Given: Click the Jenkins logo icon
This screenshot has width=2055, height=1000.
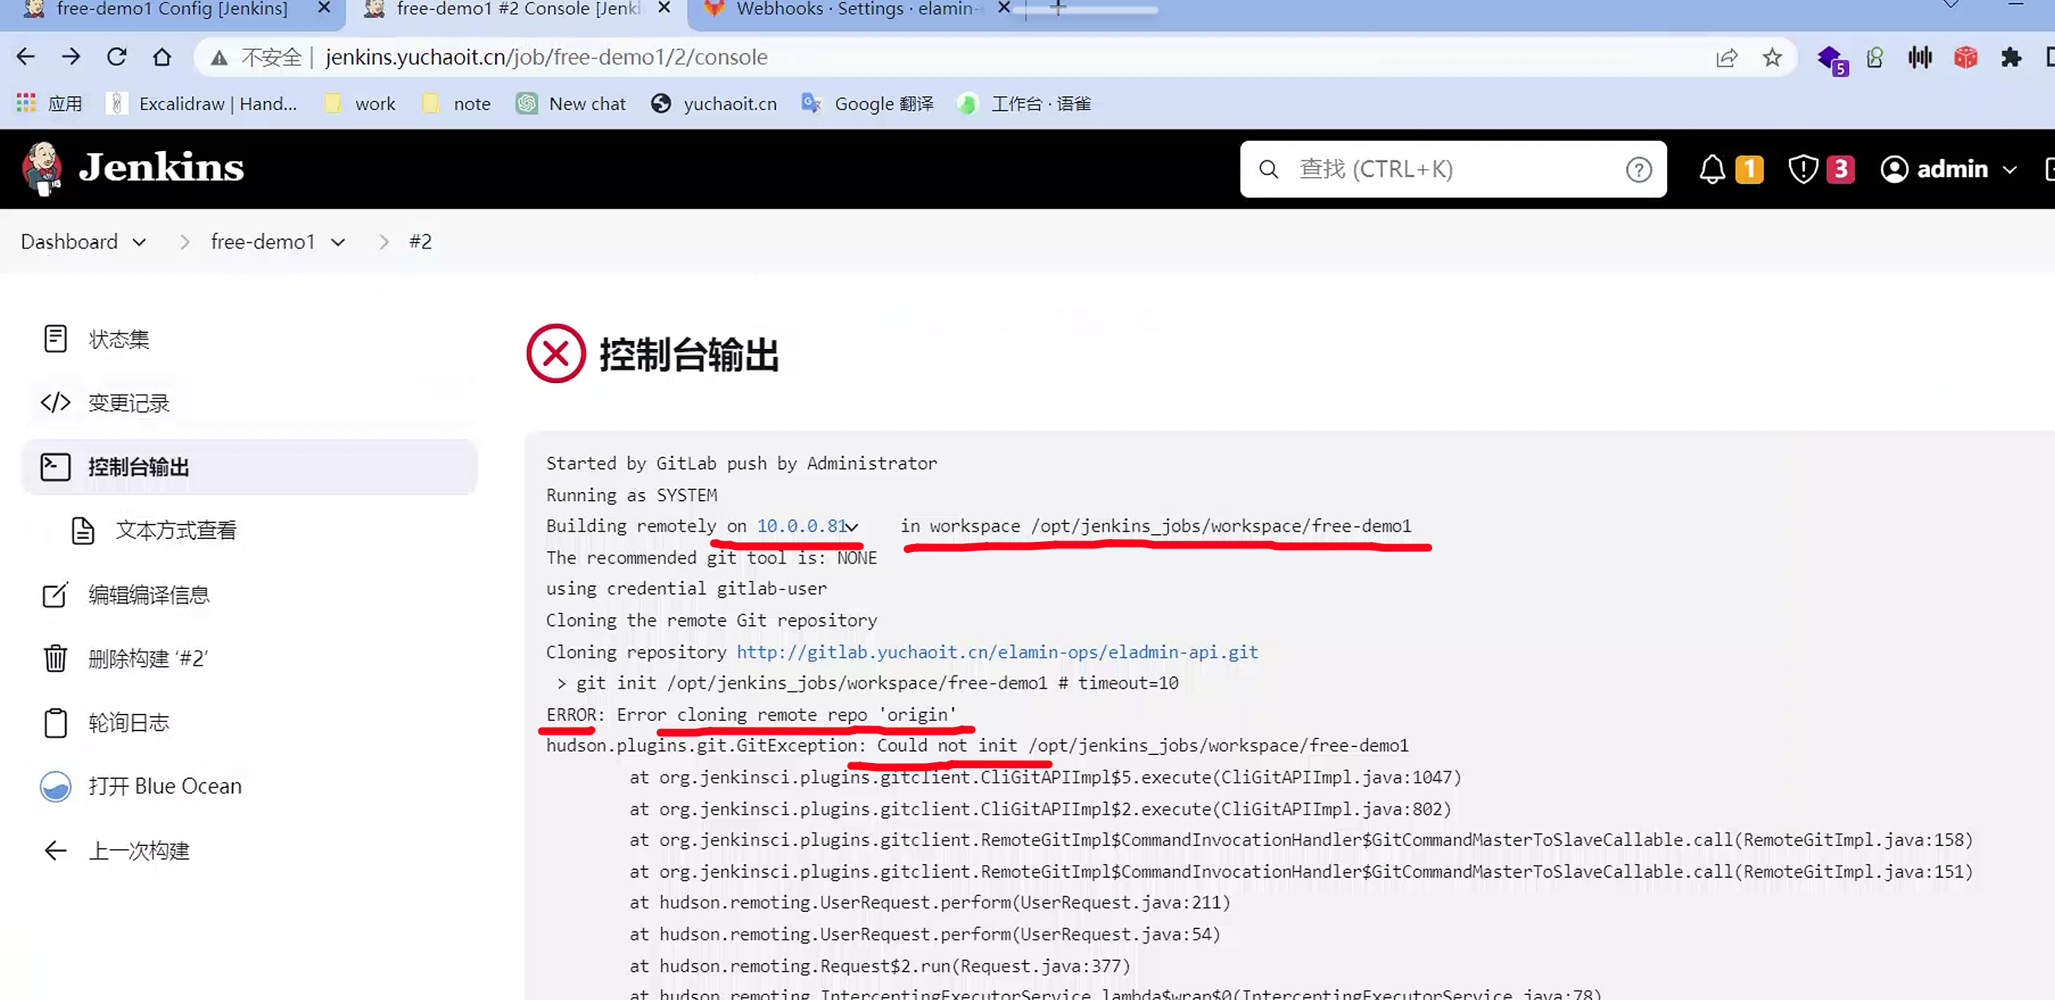Looking at the screenshot, I should click(x=43, y=168).
